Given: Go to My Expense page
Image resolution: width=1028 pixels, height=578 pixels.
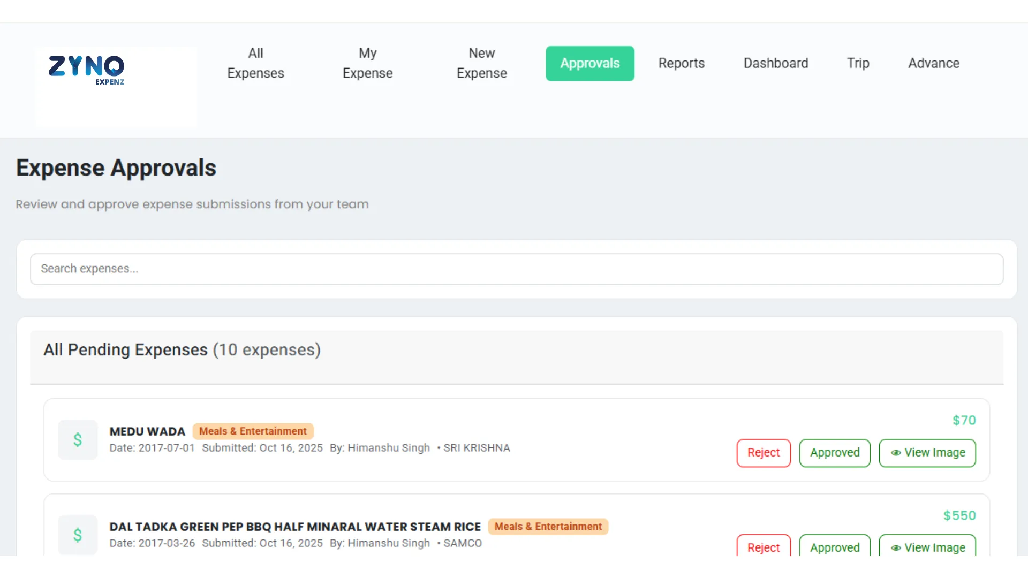Looking at the screenshot, I should tap(367, 63).
